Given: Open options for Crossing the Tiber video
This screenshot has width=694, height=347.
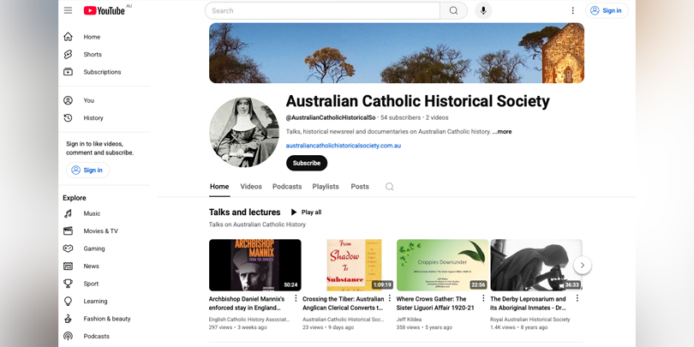Looking at the screenshot, I should click(x=390, y=298).
